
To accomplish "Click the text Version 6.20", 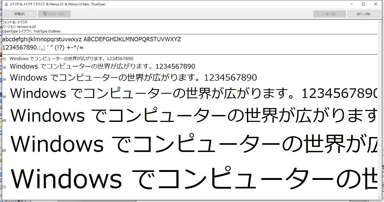I will coord(26,27).
